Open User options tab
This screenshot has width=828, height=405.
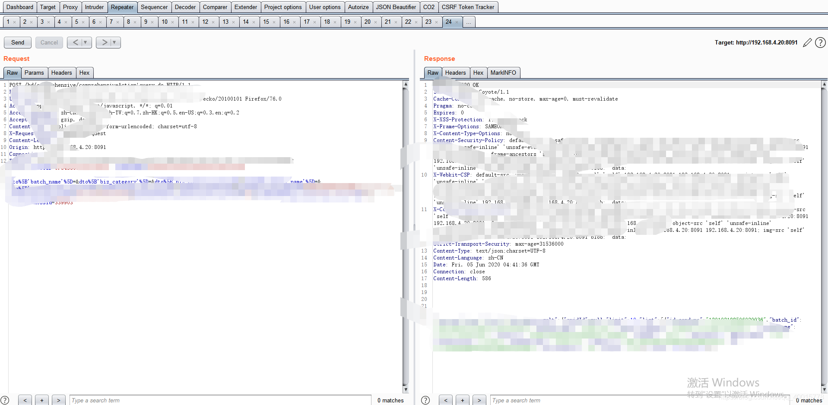pos(325,7)
